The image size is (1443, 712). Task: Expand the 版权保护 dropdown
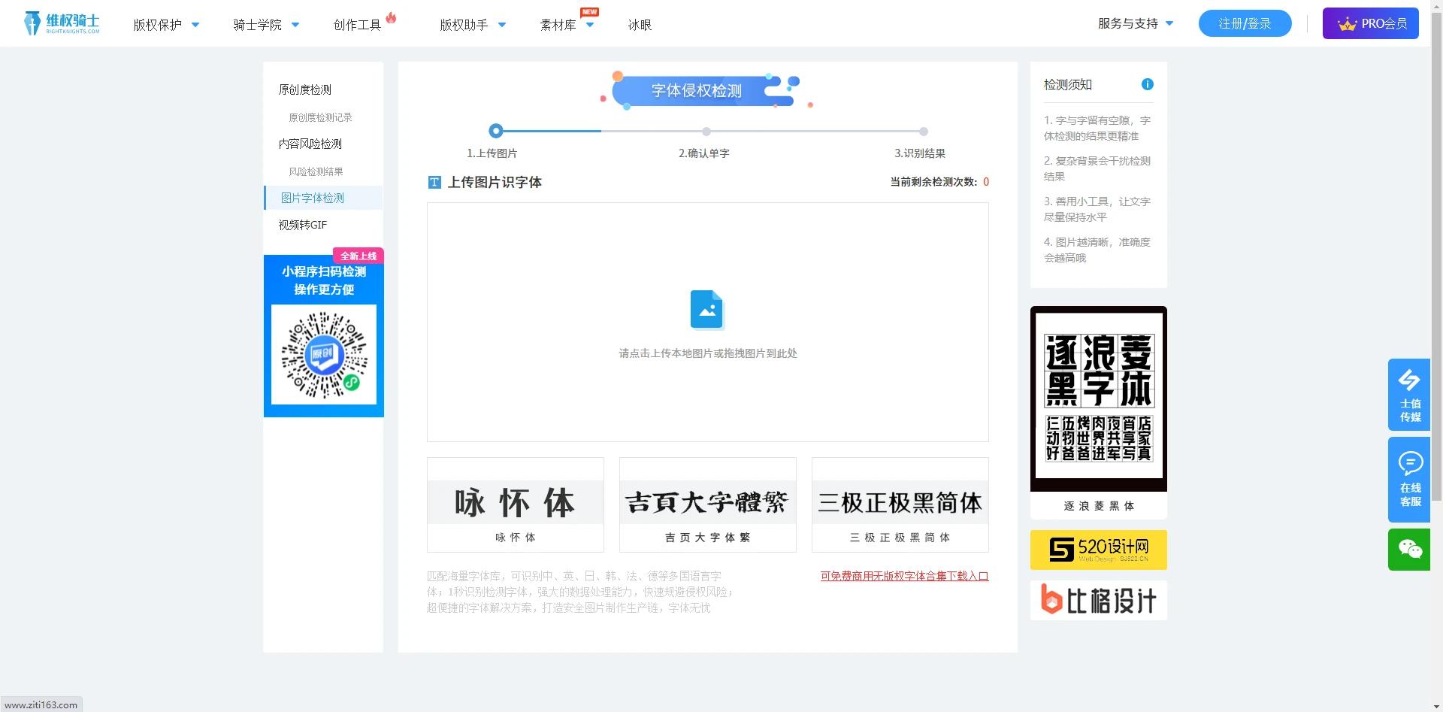tap(167, 24)
